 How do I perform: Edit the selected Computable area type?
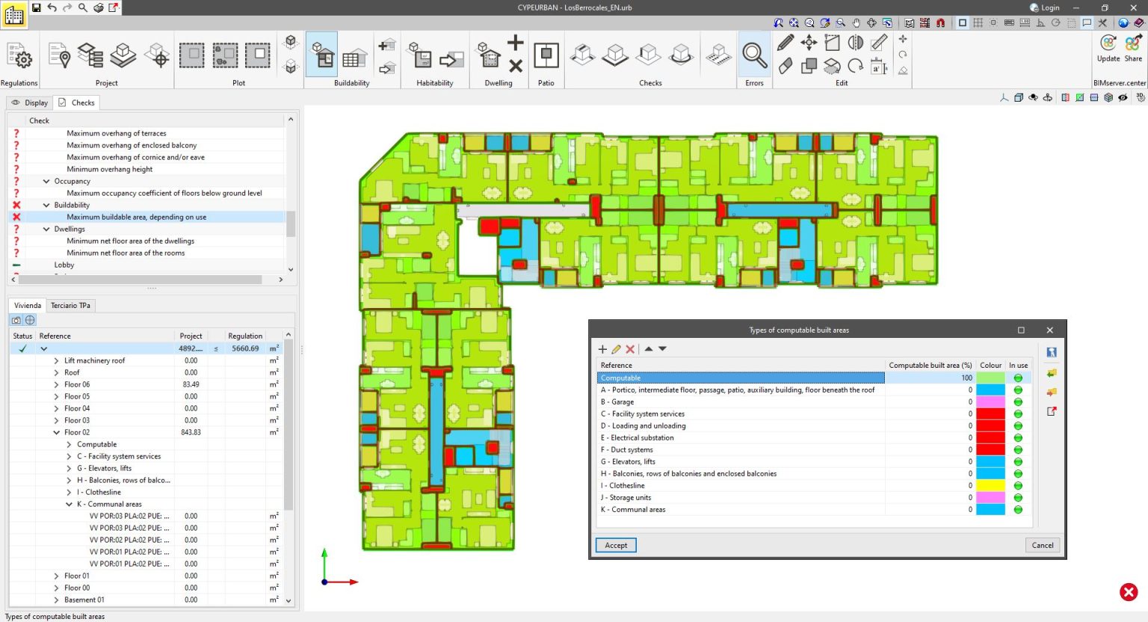616,349
